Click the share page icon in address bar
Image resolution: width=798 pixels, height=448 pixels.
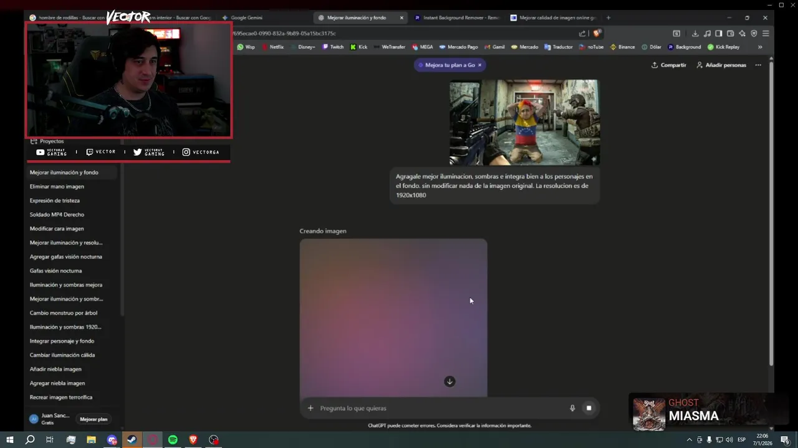[x=582, y=34]
